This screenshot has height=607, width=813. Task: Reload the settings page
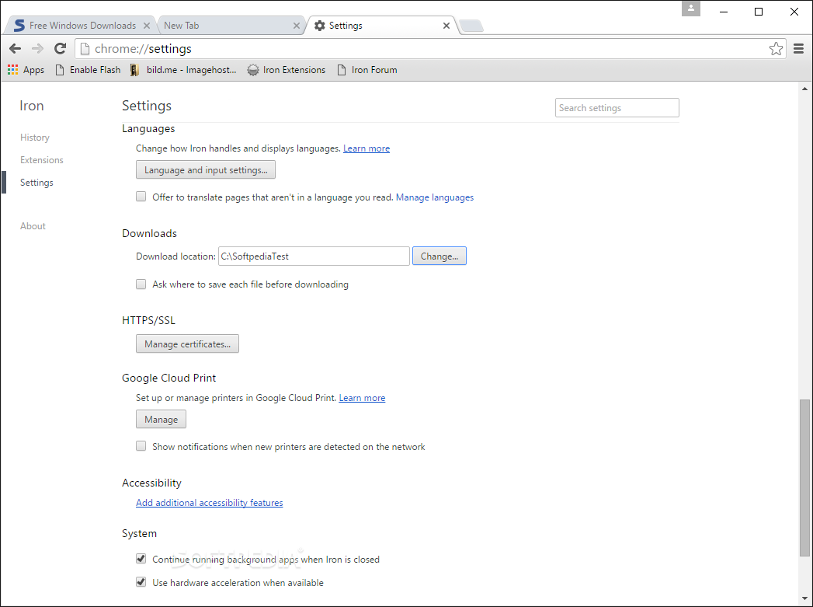click(x=60, y=49)
